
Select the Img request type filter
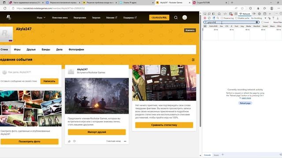tap(242, 26)
